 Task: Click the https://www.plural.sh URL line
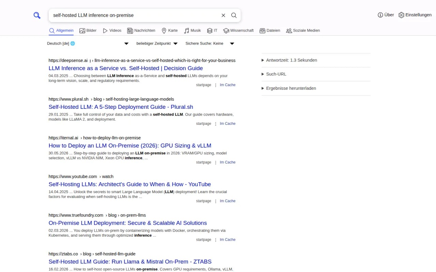tap(111, 99)
